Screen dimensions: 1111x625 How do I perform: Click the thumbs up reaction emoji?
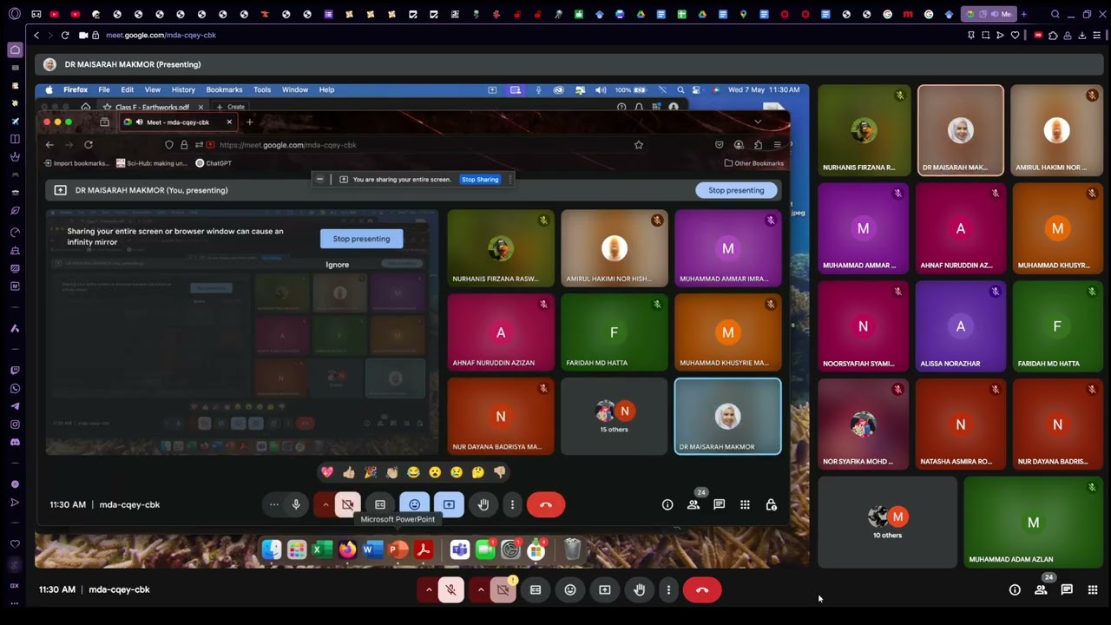(x=349, y=472)
